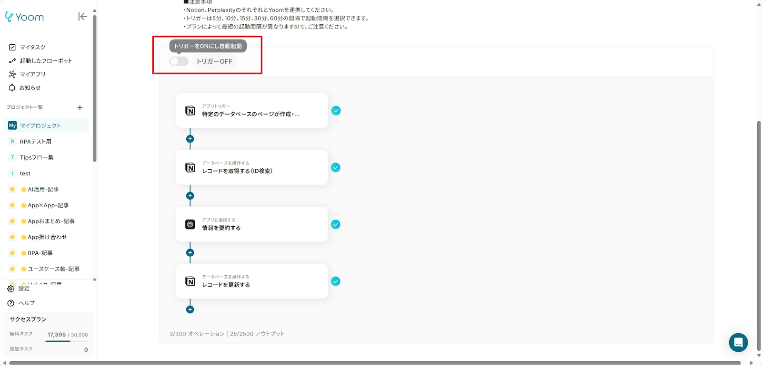Click the 無料タスク usage progress bar
Viewport: 762px width, 366px height.
[x=67, y=341]
